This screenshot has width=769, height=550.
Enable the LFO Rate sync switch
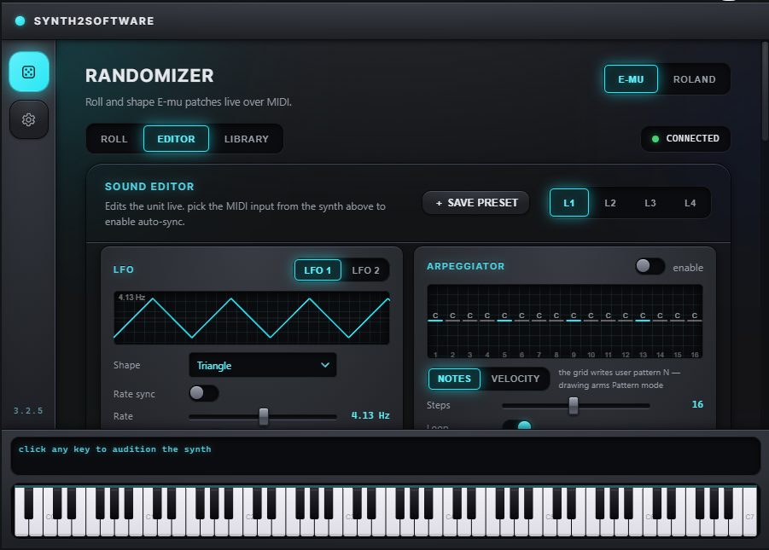[x=204, y=393]
